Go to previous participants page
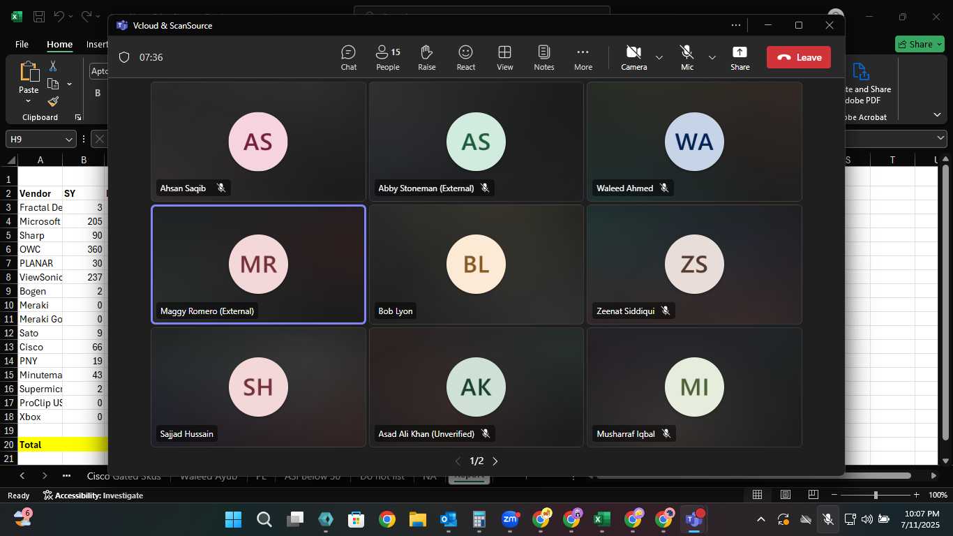Viewport: 953px width, 536px height. click(458, 461)
